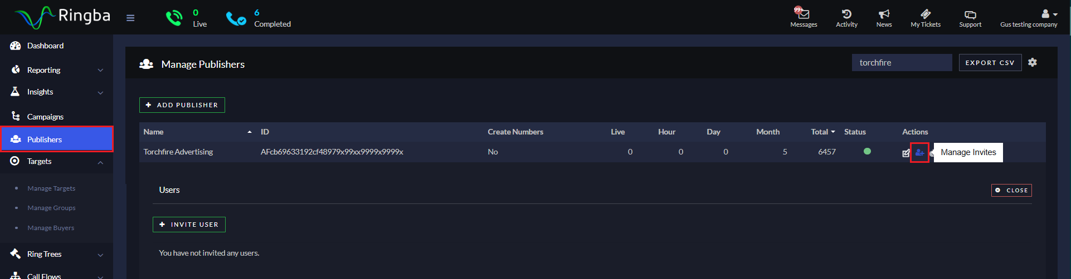This screenshot has height=279, width=1071.
Task: Expand Call Flows sidebar section
Action: click(x=56, y=275)
